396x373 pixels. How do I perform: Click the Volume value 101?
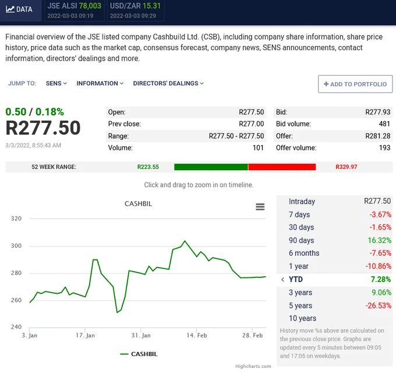(258, 148)
